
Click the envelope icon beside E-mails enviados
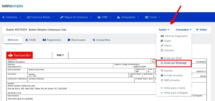pos(162,75)
